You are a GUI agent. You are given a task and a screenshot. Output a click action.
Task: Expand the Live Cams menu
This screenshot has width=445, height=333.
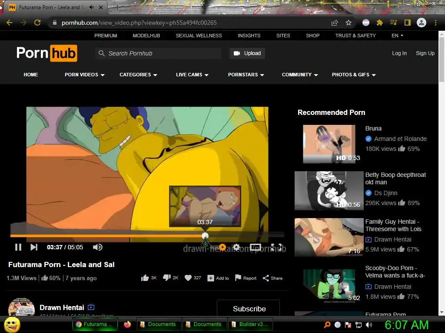click(192, 75)
